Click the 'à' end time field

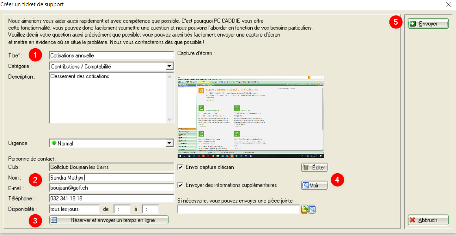point(150,209)
